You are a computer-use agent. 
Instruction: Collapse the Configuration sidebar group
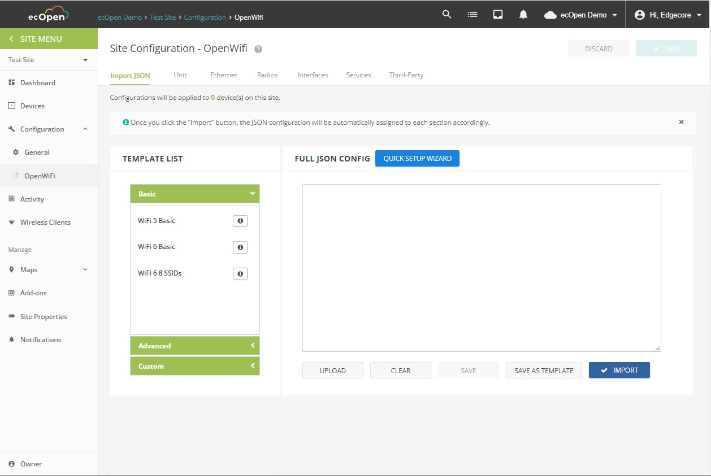(85, 129)
